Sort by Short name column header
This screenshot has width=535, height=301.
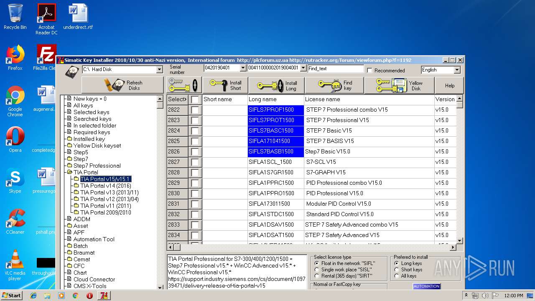tap(225, 99)
